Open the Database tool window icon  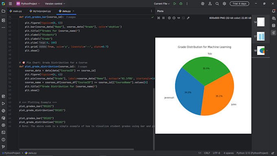pos(273,25)
